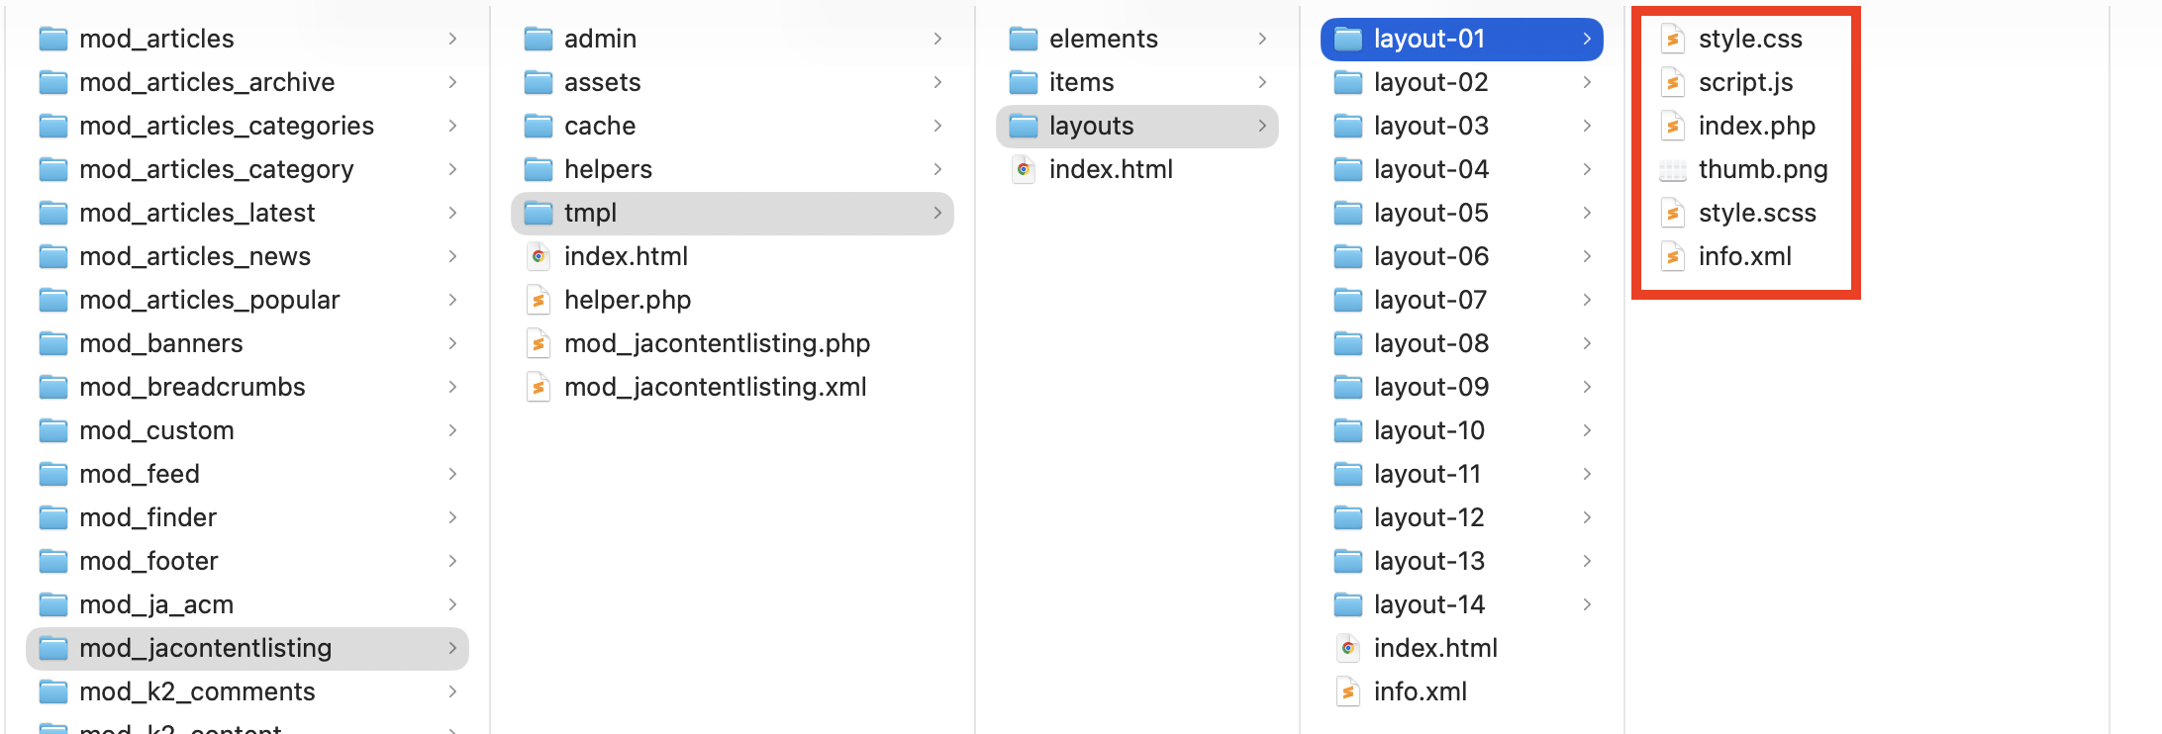Click the mod_ja_acm folder icon
Viewport: 2162px width, 734px height.
click(53, 604)
